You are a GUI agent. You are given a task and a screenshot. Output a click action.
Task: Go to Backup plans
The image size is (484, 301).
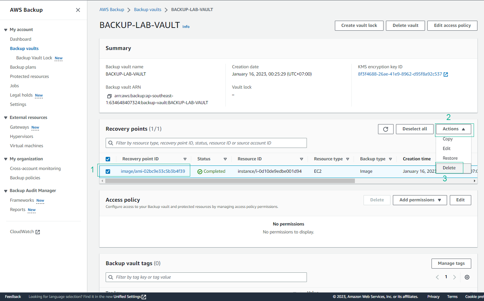click(23, 67)
